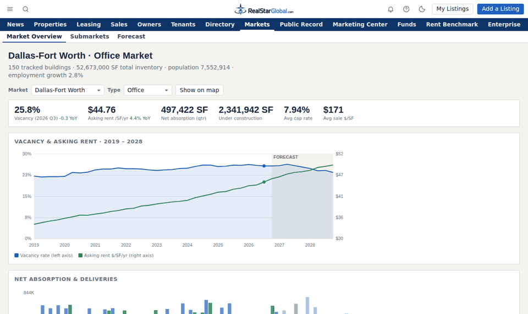Open the Enterprise menu
The image size is (528, 314).
(504, 24)
